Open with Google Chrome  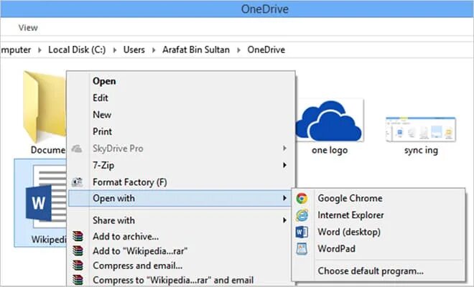click(x=378, y=199)
